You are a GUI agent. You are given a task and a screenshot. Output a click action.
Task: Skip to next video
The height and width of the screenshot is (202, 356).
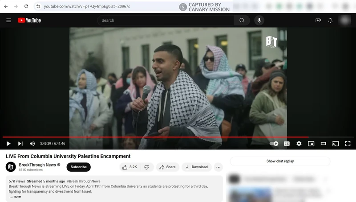pos(20,143)
